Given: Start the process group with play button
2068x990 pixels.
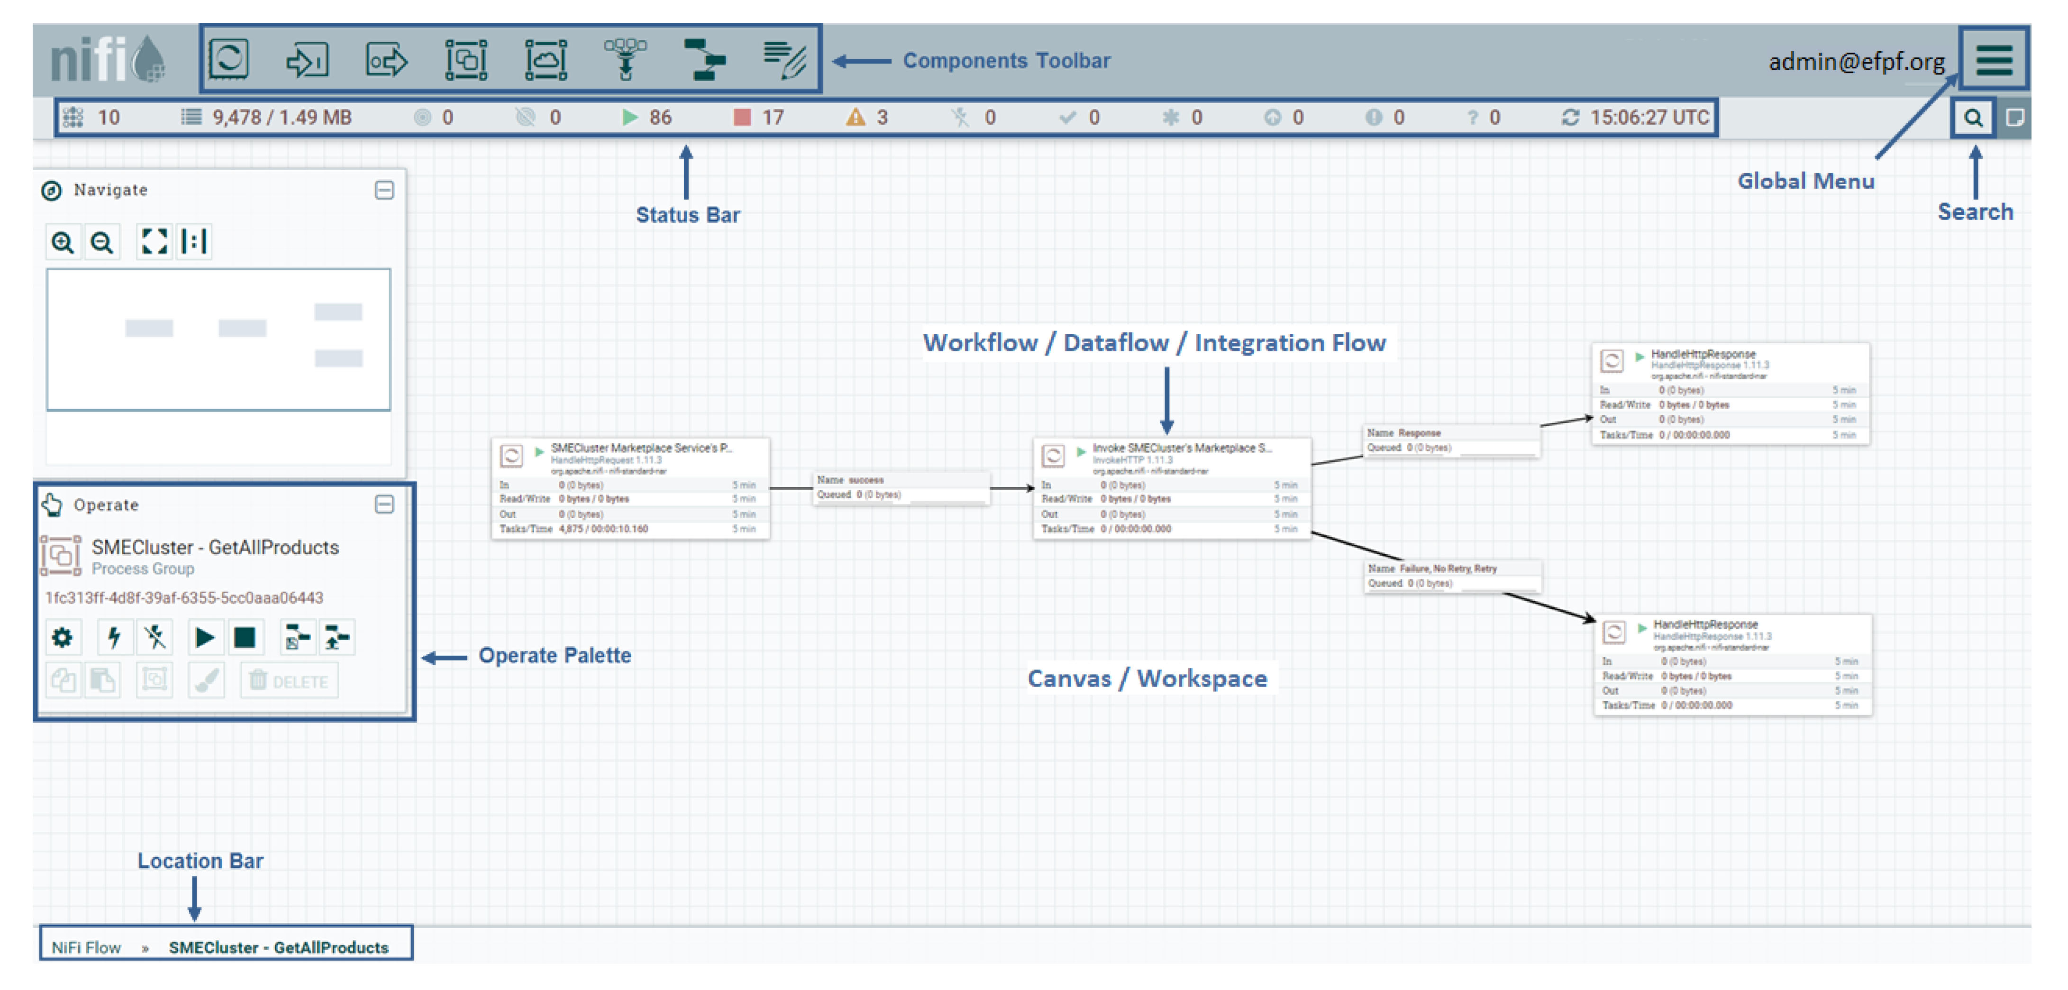Looking at the screenshot, I should click(205, 638).
